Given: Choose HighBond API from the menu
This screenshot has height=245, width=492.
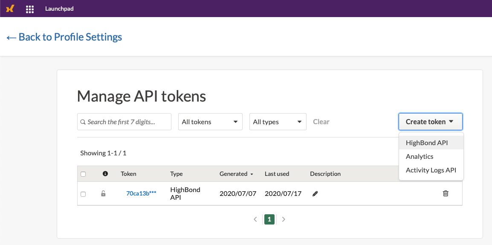Looking at the screenshot, I should coord(427,143).
